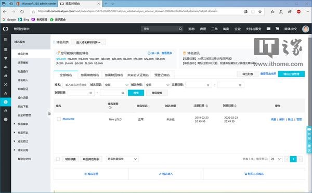Screen dimensions: 312x193
Task: Open the browser favorites hub icon
Action: point(272,12)
